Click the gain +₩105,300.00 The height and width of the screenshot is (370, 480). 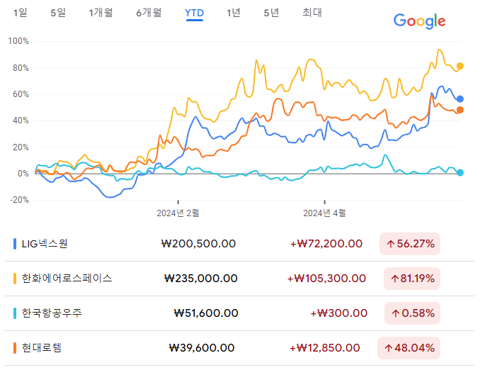click(x=326, y=279)
